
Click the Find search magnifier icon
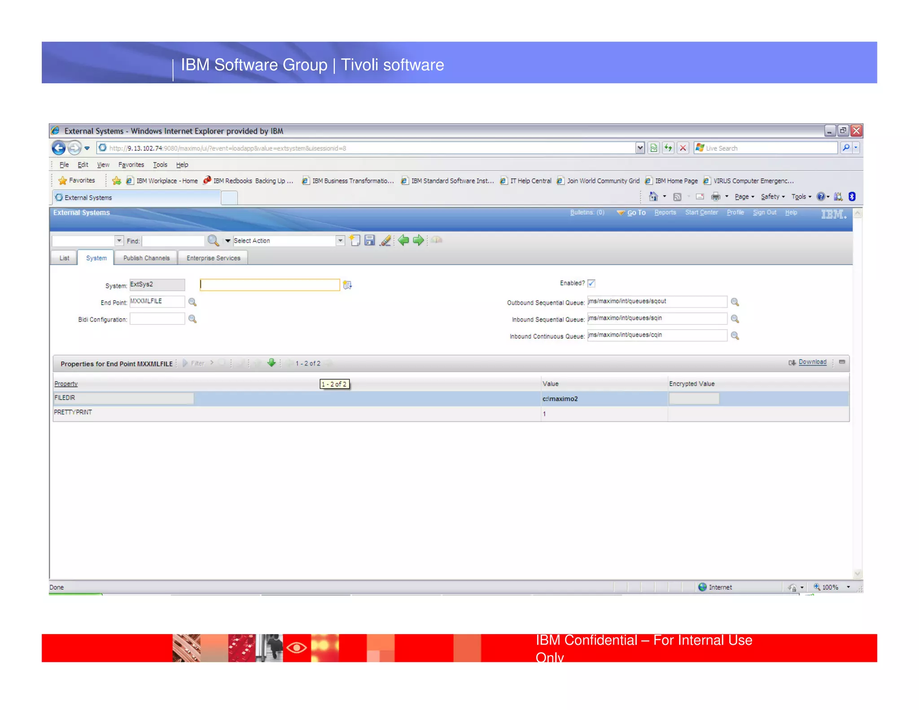pyautogui.click(x=213, y=241)
